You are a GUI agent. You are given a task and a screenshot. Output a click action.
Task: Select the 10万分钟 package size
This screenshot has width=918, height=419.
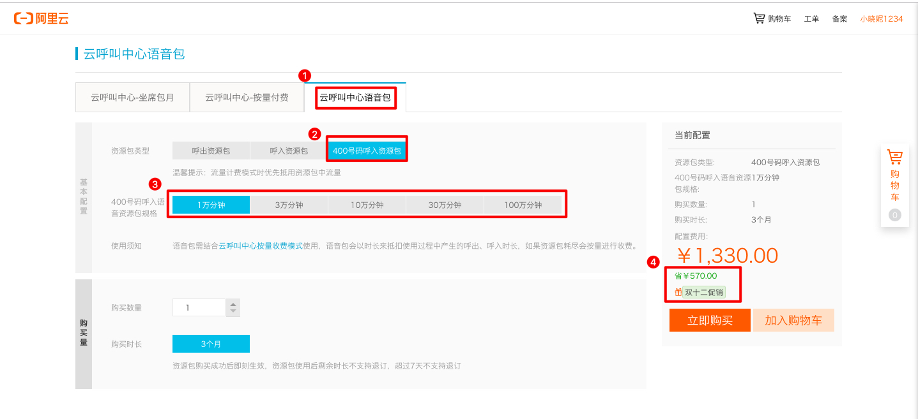(367, 205)
